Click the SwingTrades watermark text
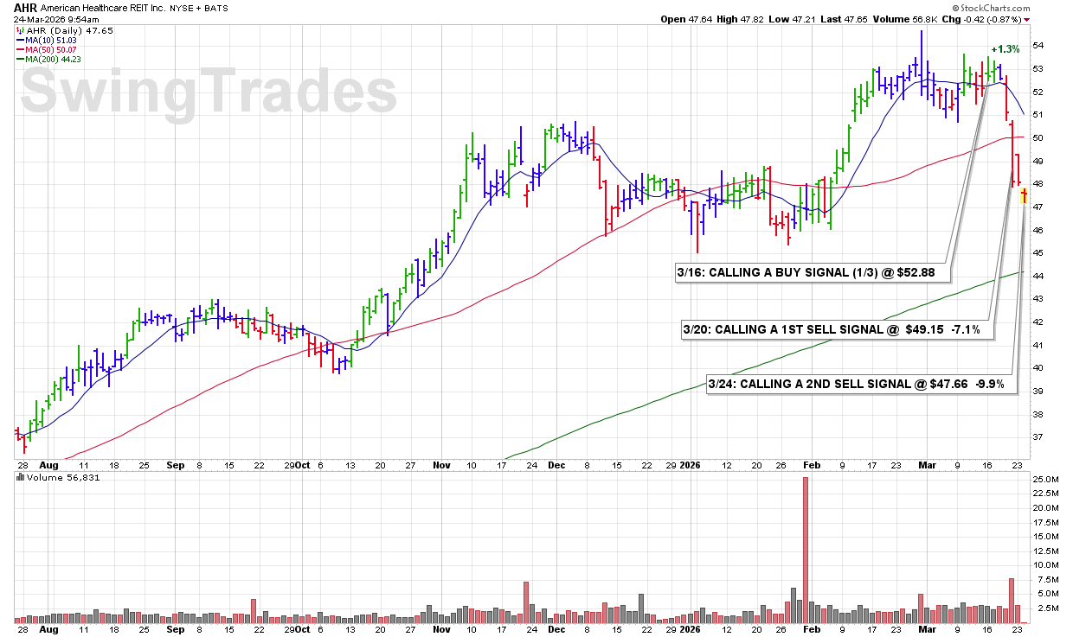1073x637 pixels. pos(208,92)
